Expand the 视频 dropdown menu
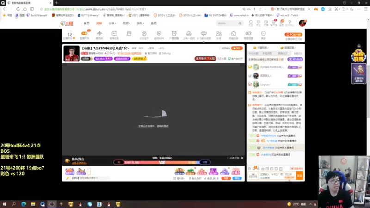This screenshot has width=370, height=208. point(126,24)
